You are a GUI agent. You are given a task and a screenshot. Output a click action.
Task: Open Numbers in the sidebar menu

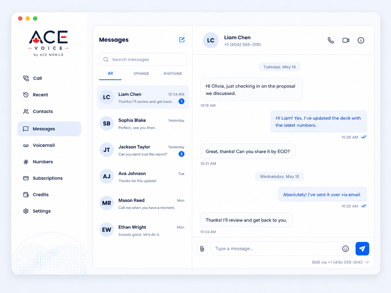click(x=49, y=162)
